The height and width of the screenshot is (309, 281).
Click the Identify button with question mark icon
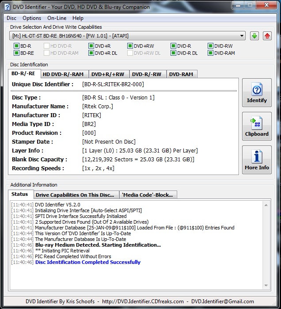click(x=257, y=93)
